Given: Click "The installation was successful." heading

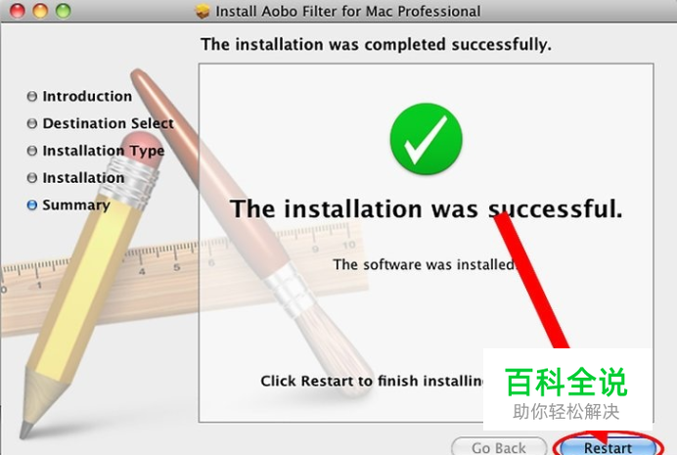Looking at the screenshot, I should pos(427,209).
